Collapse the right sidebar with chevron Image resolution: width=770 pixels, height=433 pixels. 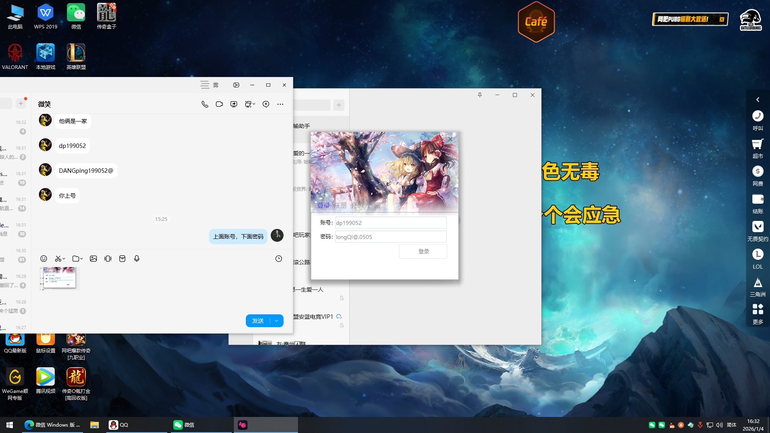click(x=758, y=99)
